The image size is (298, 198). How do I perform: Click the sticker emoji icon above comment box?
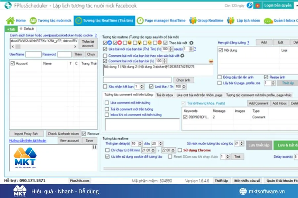[211, 61]
